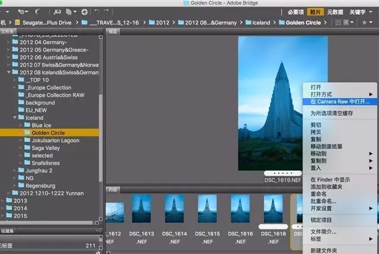Click the star filter rating icon
Screen dimensions: 379x254
click(x=364, y=22)
